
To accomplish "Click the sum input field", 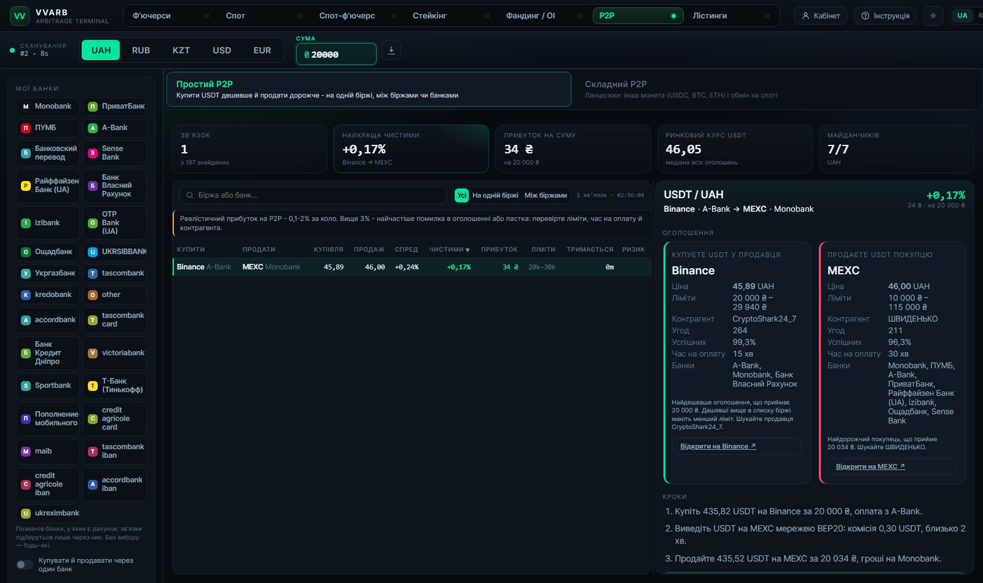I will coord(336,54).
